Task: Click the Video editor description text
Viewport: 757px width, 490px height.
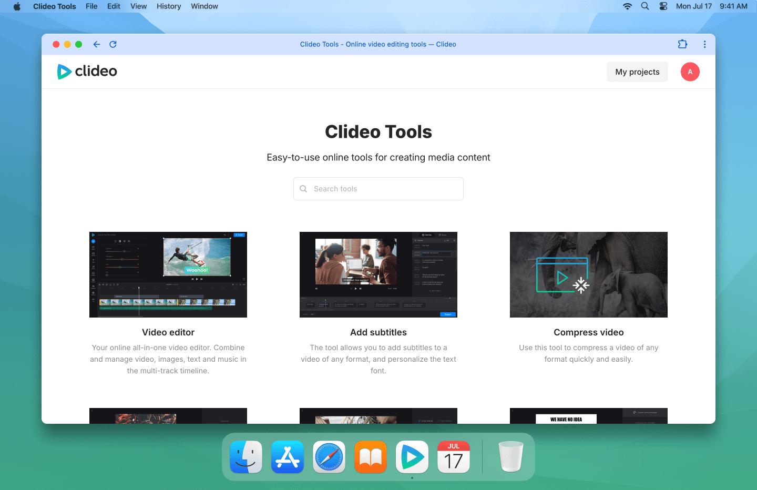Action: 168,359
